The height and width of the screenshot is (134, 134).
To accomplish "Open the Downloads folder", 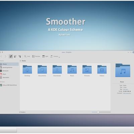I will 57,71.
